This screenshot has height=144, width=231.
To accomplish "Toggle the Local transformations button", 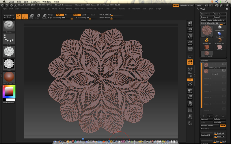I will coord(190,62).
